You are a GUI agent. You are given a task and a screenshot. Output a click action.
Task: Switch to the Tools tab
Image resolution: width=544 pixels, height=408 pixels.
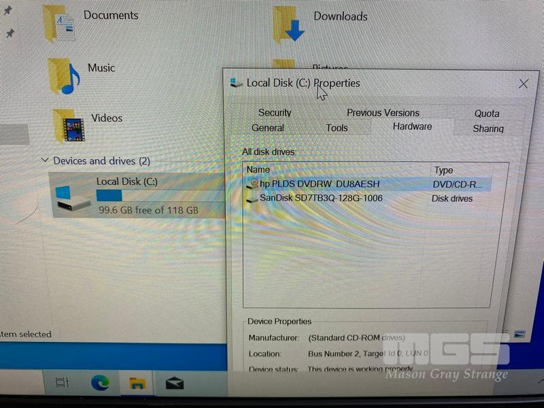(x=337, y=128)
